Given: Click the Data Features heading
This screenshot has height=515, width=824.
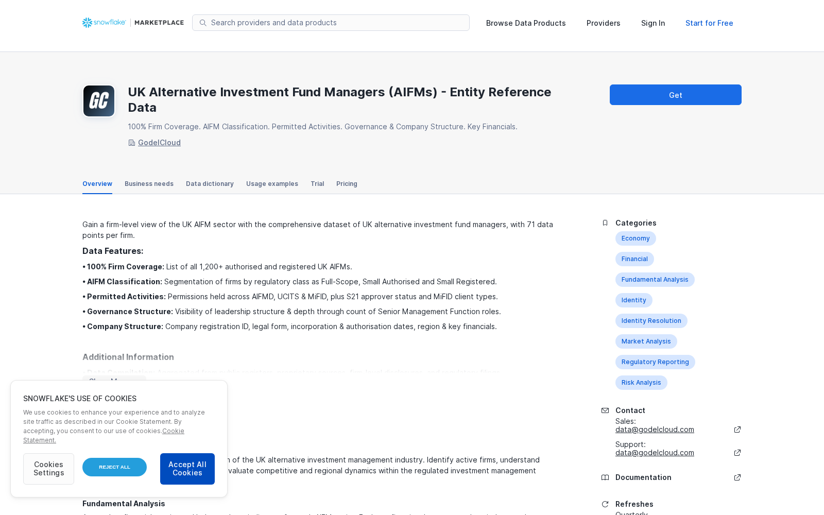Looking at the screenshot, I should click(x=113, y=251).
